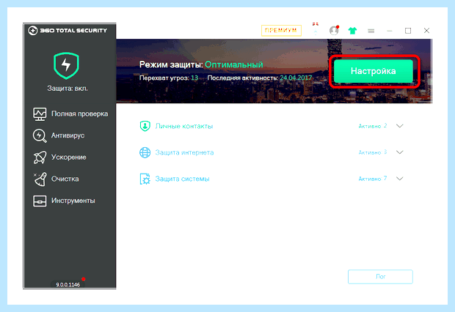Open Инструменты toolbox icon
This screenshot has height=312, width=455.
(x=40, y=201)
